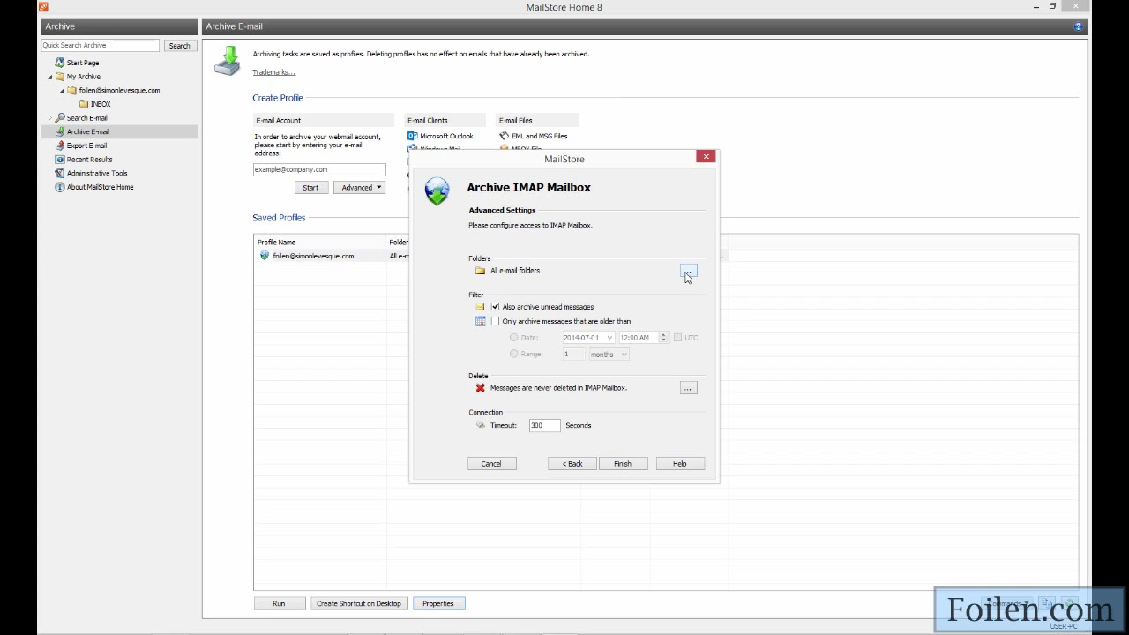Click the blue help icon in Archive E-mail header

(1078, 26)
